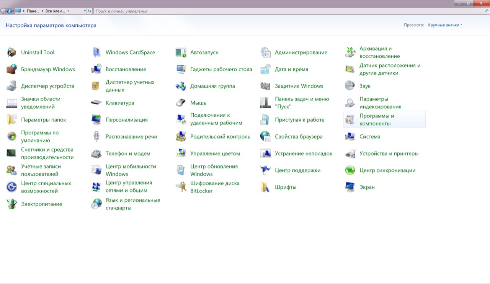Open Uninstall Tool icon

[12, 52]
